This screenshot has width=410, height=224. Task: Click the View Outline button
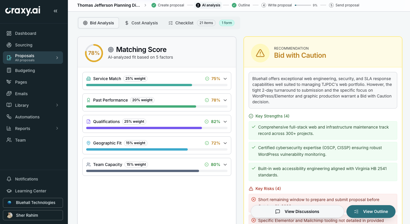(x=371, y=212)
